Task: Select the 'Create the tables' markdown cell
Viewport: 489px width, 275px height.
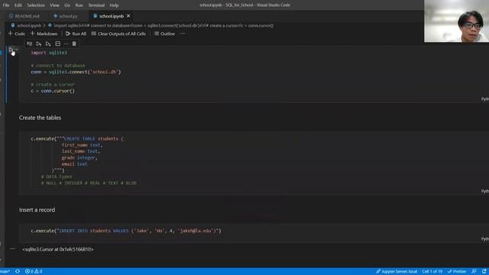Action: point(40,118)
